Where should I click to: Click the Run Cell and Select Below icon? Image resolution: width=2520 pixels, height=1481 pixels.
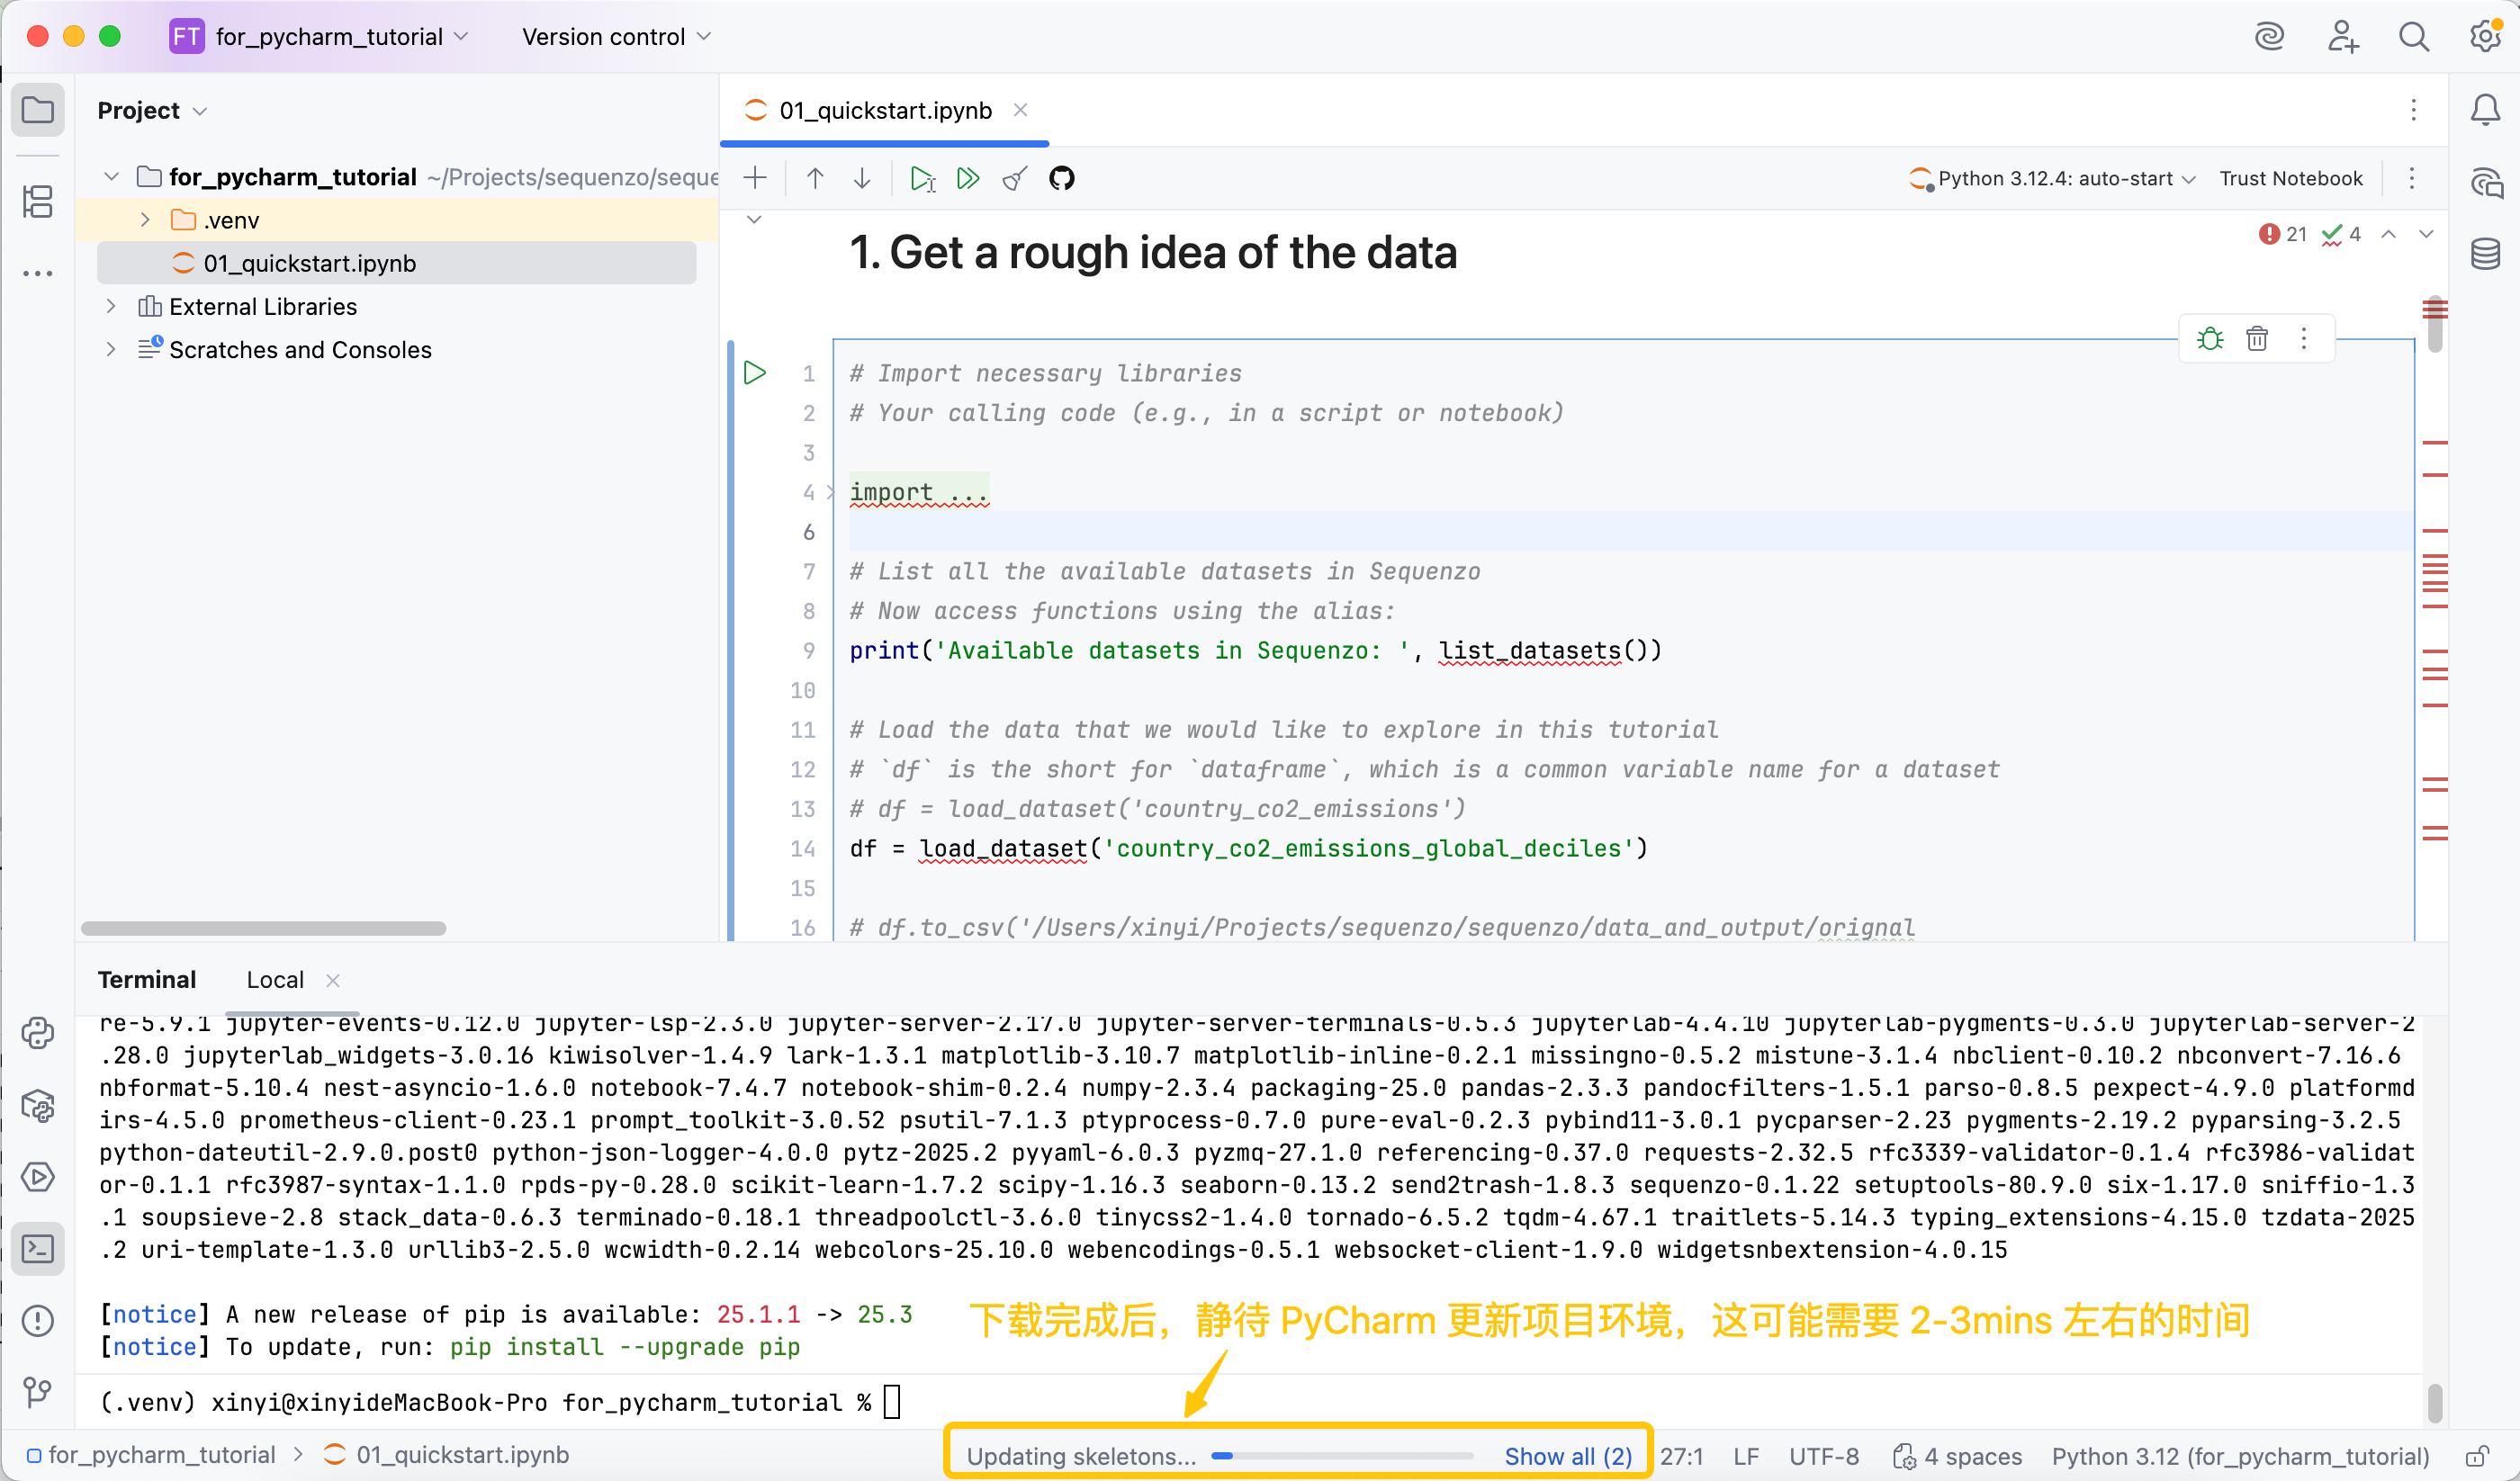(921, 179)
